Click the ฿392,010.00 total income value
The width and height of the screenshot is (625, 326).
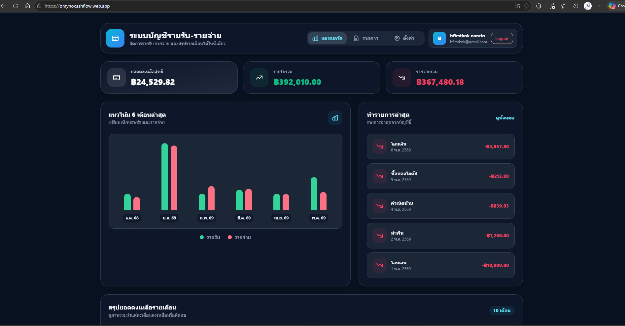[x=297, y=82]
